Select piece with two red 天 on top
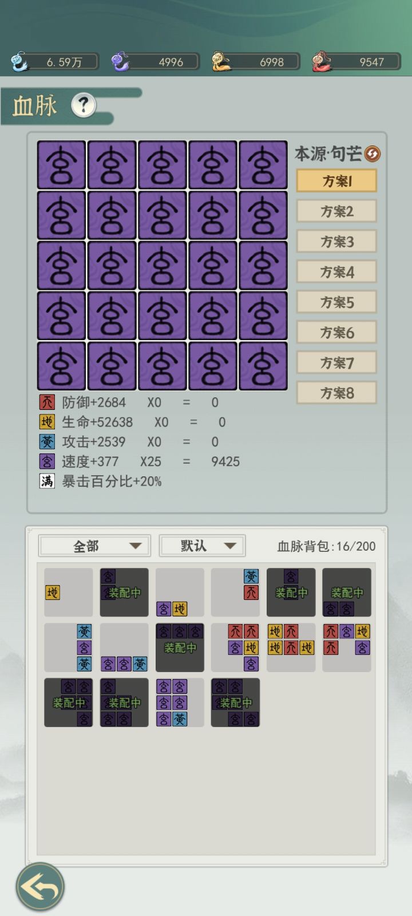Viewport: 412px width, 916px height. click(235, 647)
